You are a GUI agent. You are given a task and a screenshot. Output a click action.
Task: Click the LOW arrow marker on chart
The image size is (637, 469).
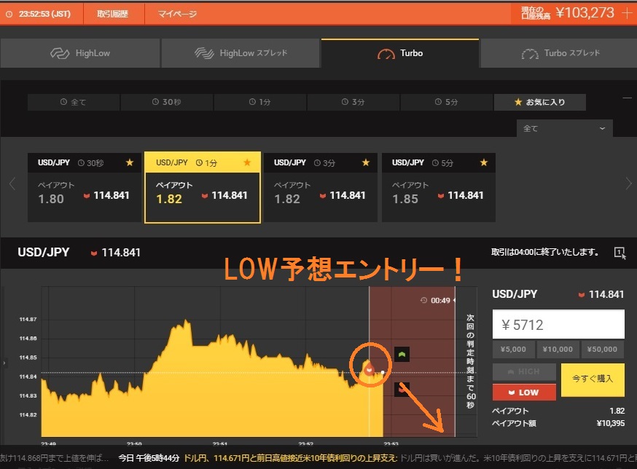pos(402,390)
